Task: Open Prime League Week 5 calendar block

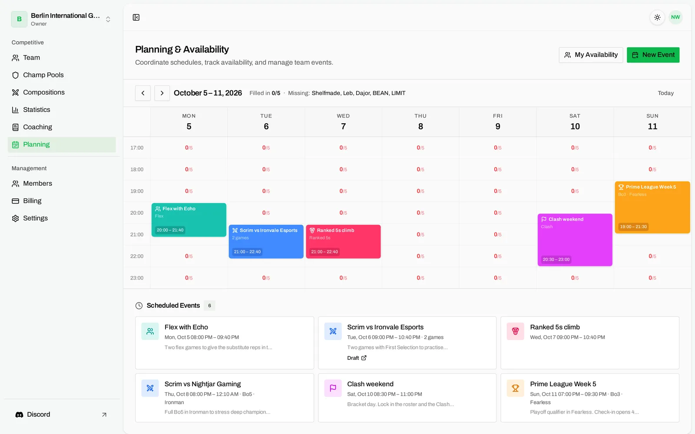Action: pyautogui.click(x=652, y=207)
